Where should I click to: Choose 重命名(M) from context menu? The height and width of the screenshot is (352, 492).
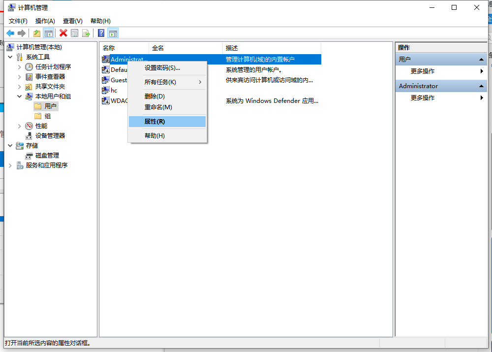(167, 107)
